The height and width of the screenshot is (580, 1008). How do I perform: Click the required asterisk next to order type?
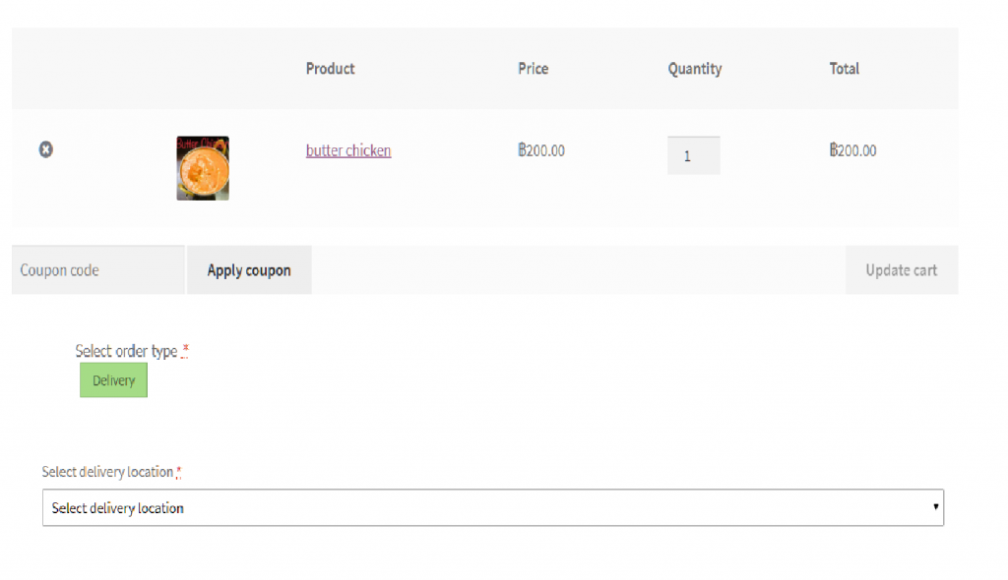click(185, 351)
